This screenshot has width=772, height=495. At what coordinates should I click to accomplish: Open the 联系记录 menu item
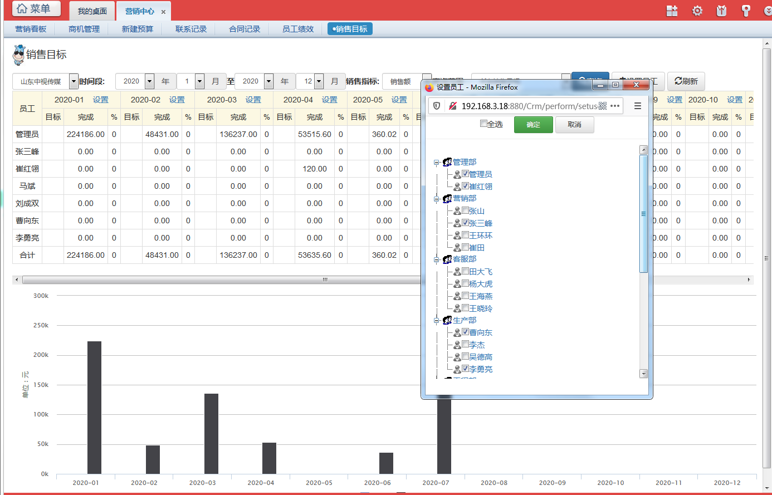[x=191, y=29]
